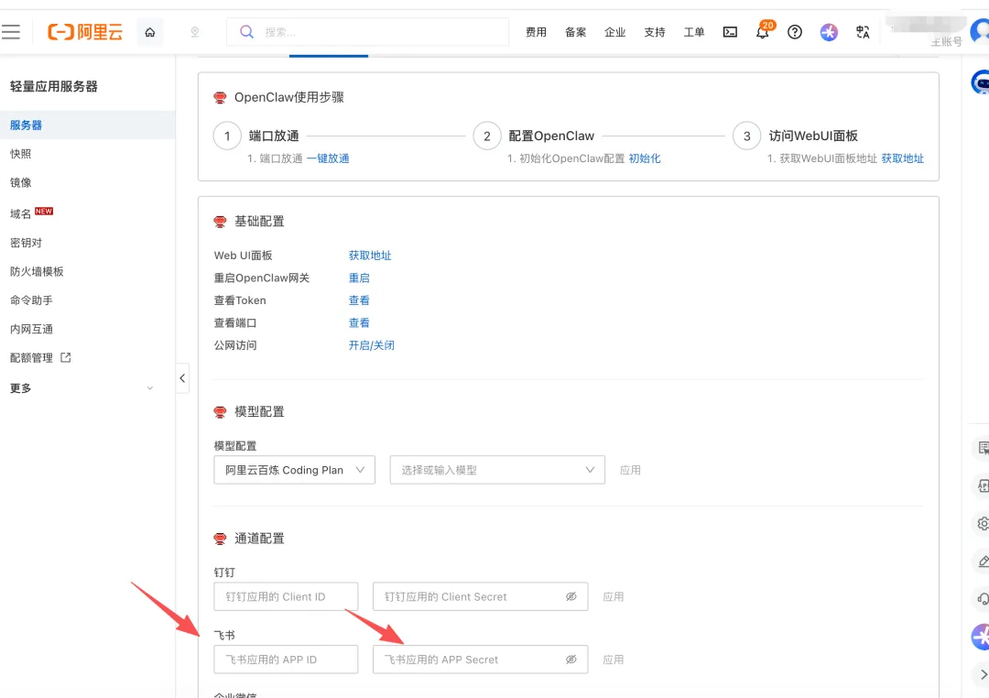
Task: Select 防火墙模板 in the sidebar
Action: point(37,271)
